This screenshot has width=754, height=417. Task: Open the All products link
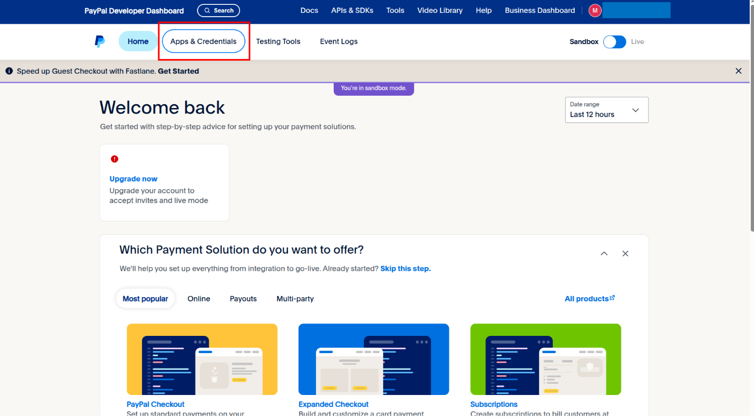point(590,299)
